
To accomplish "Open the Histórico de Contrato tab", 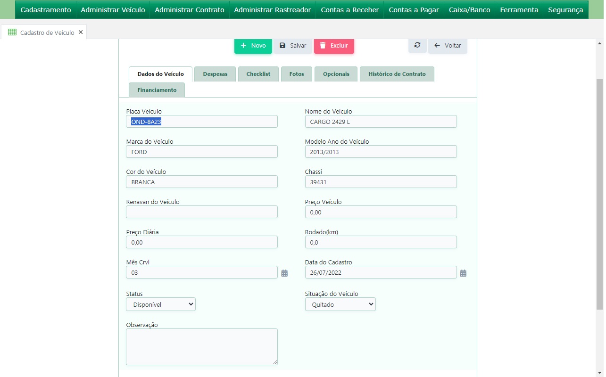I will (397, 74).
